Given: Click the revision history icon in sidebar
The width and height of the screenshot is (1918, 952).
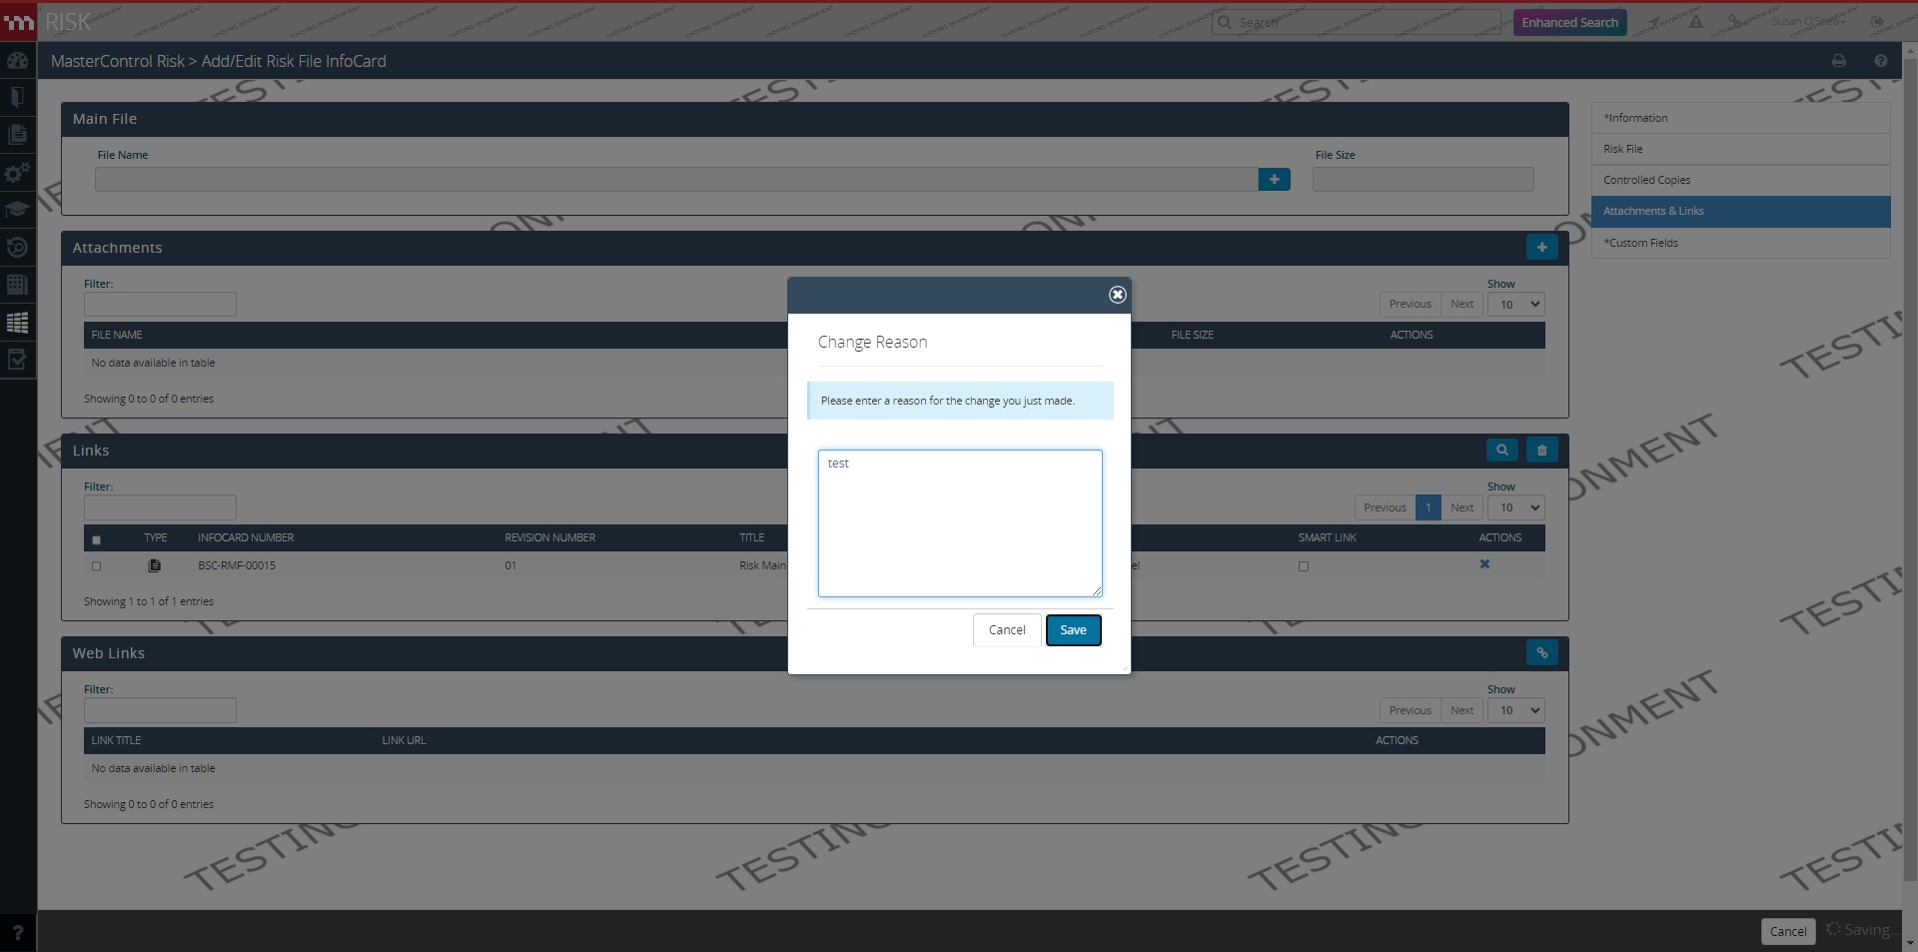Looking at the screenshot, I should pos(17,248).
